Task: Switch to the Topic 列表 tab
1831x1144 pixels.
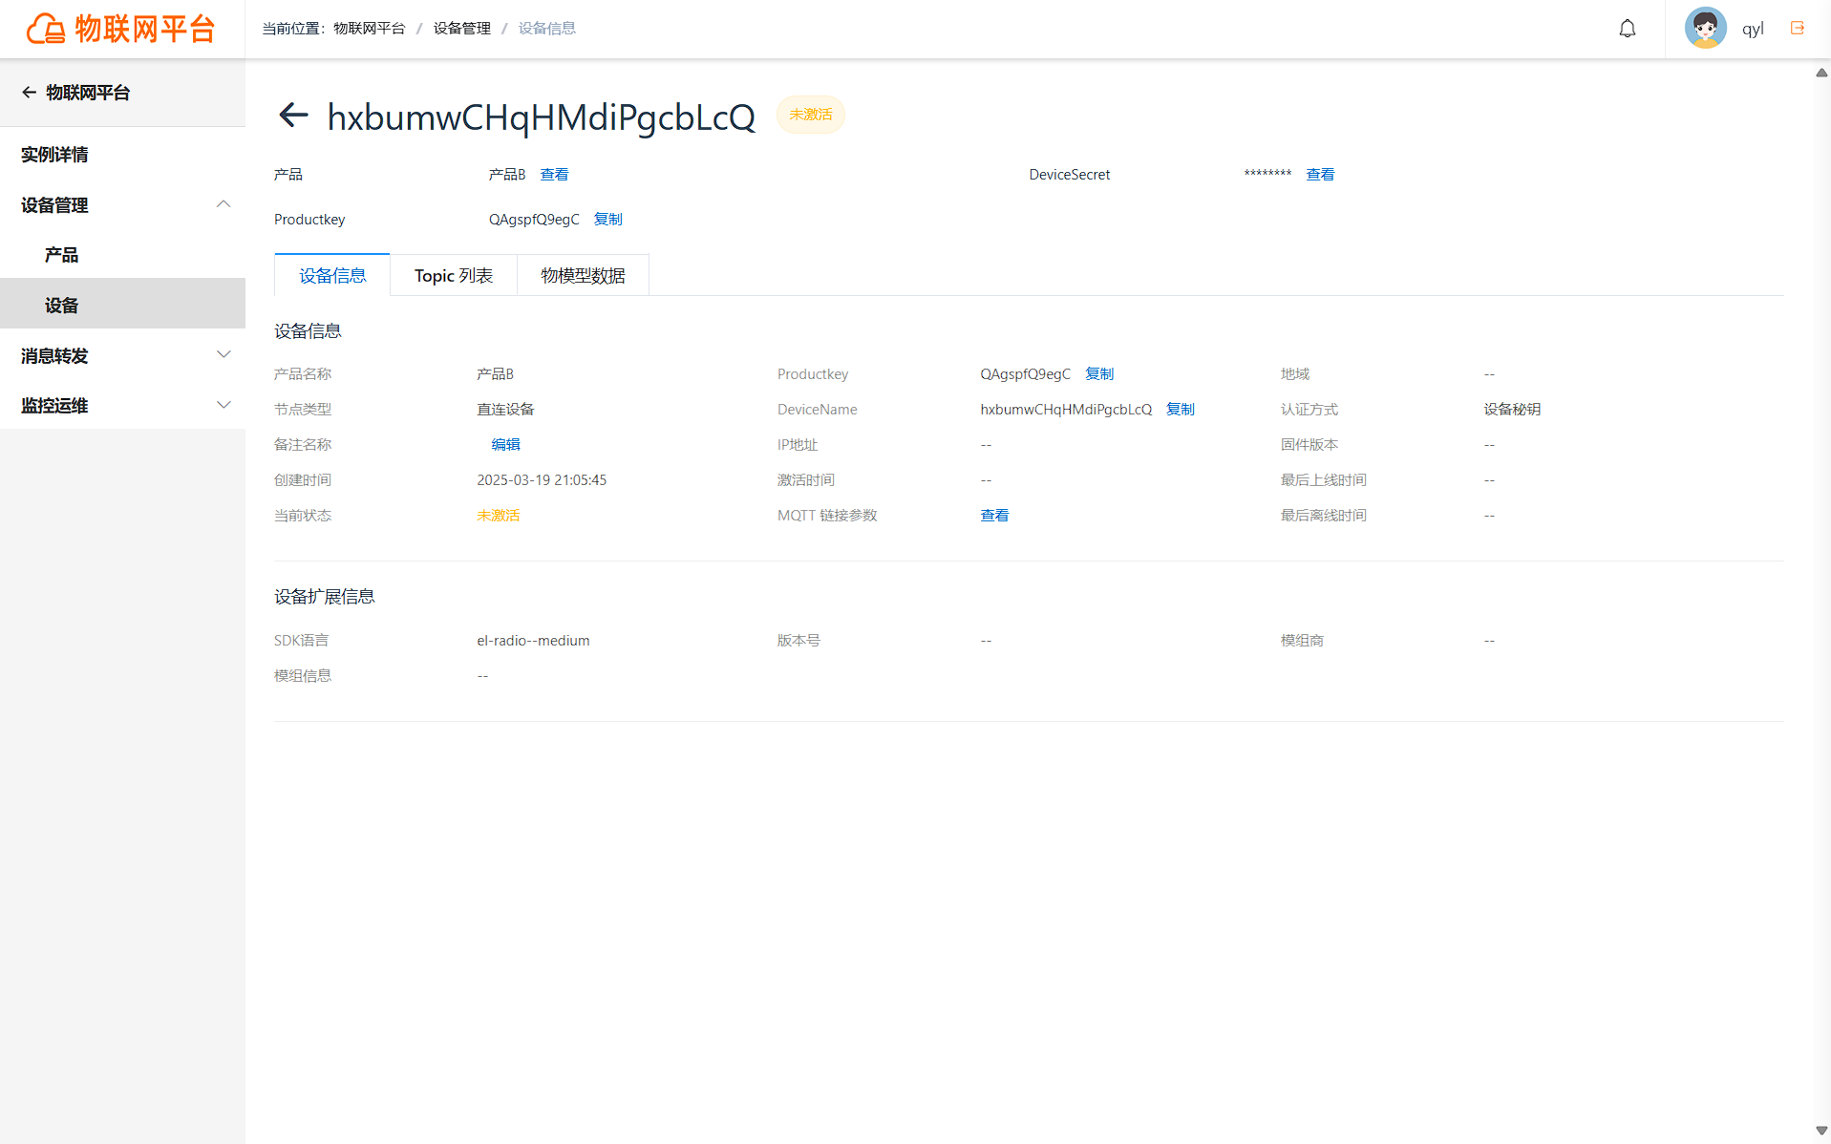Action: (454, 275)
